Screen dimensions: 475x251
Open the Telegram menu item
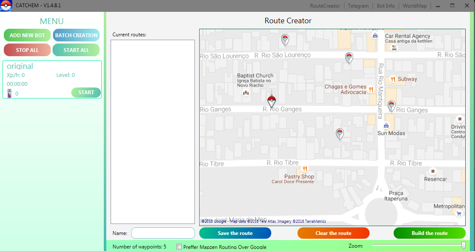coord(358,6)
